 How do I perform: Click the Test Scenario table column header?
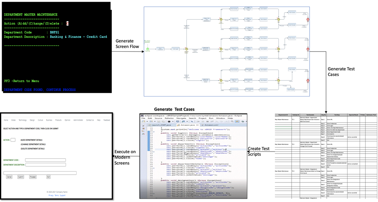[310, 115]
